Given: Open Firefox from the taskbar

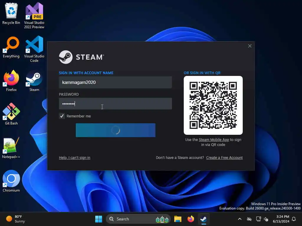Looking at the screenshot, I should (191, 219).
